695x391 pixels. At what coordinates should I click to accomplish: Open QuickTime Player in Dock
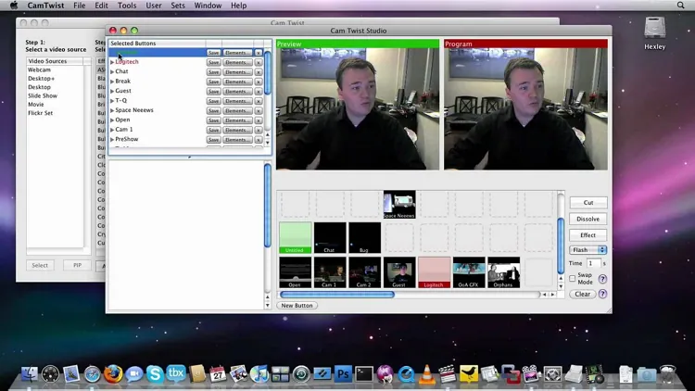click(x=406, y=373)
